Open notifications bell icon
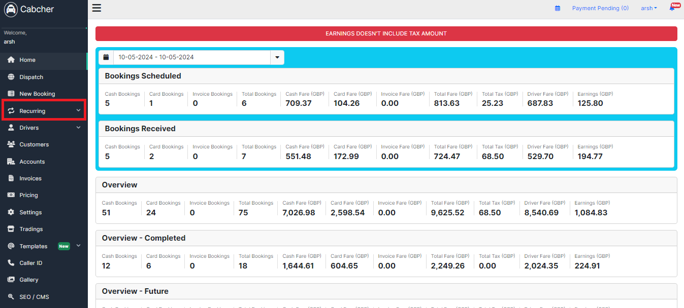The width and height of the screenshot is (684, 308). pyautogui.click(x=672, y=8)
